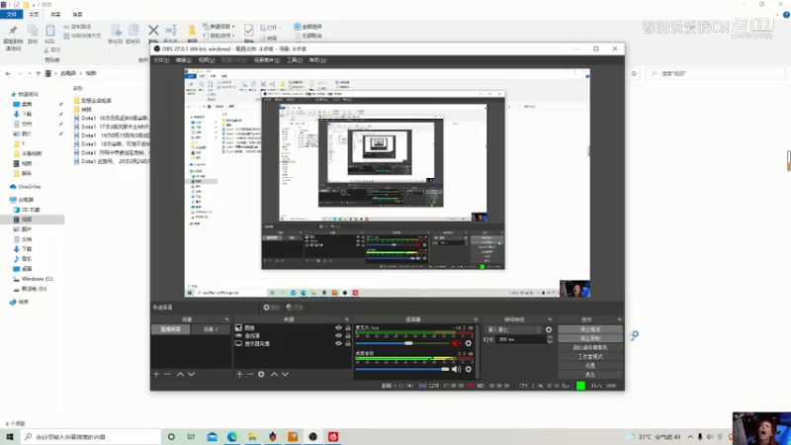Toggle visibility of 显示器采集 source
The height and width of the screenshot is (445, 791).
point(338,343)
